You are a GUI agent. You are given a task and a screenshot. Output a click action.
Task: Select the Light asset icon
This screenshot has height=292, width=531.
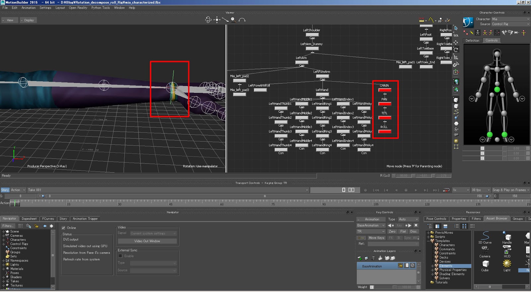pos(507,265)
